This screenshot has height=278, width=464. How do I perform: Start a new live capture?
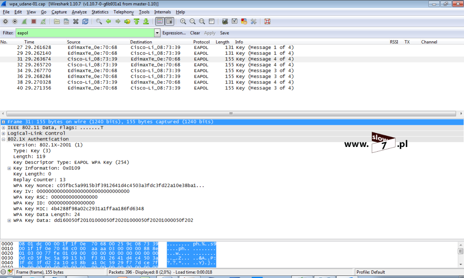24,21
